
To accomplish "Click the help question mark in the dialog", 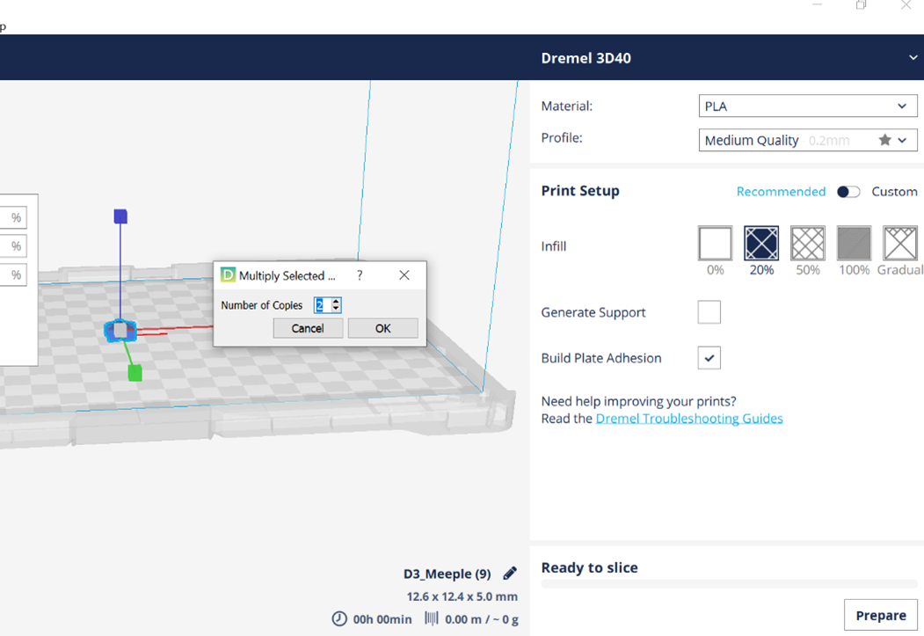I will click(360, 275).
